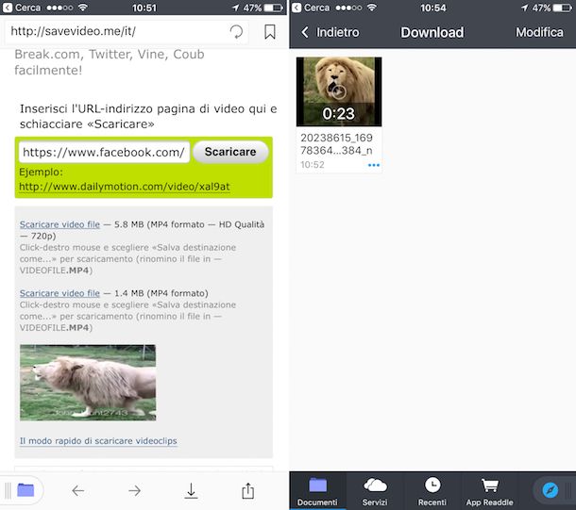The image size is (576, 510).
Task: Open 'Il modo rapido di scaricare videoclips' link
Action: tap(98, 440)
